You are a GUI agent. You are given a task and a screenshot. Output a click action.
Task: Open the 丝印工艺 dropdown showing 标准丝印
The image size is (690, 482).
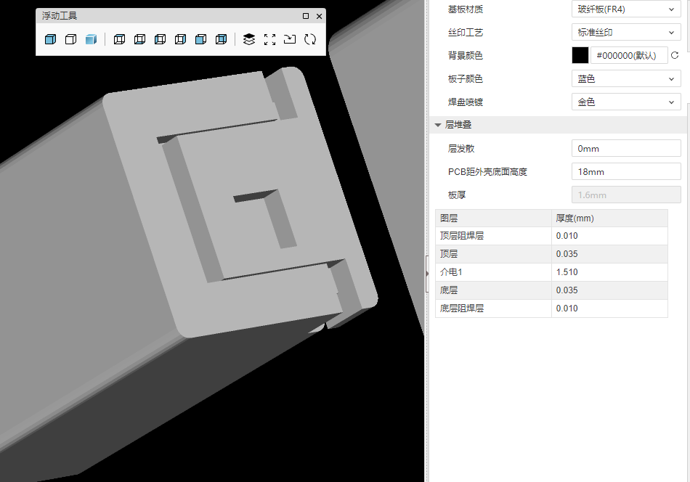point(625,33)
